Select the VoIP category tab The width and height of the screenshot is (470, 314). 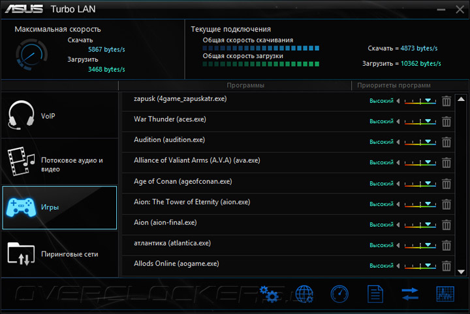click(59, 115)
